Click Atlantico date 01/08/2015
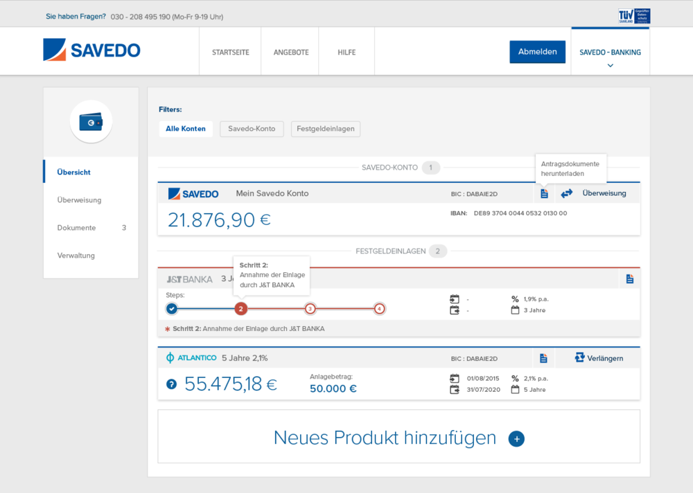This screenshot has width=693, height=493. [483, 379]
